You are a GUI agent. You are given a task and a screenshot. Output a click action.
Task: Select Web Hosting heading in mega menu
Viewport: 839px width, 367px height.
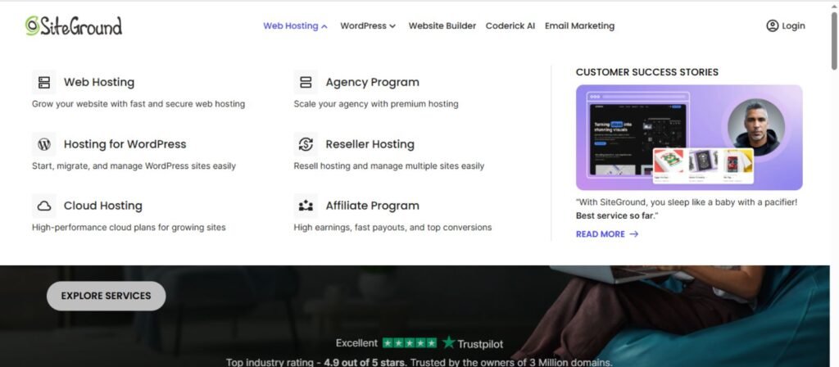(99, 83)
